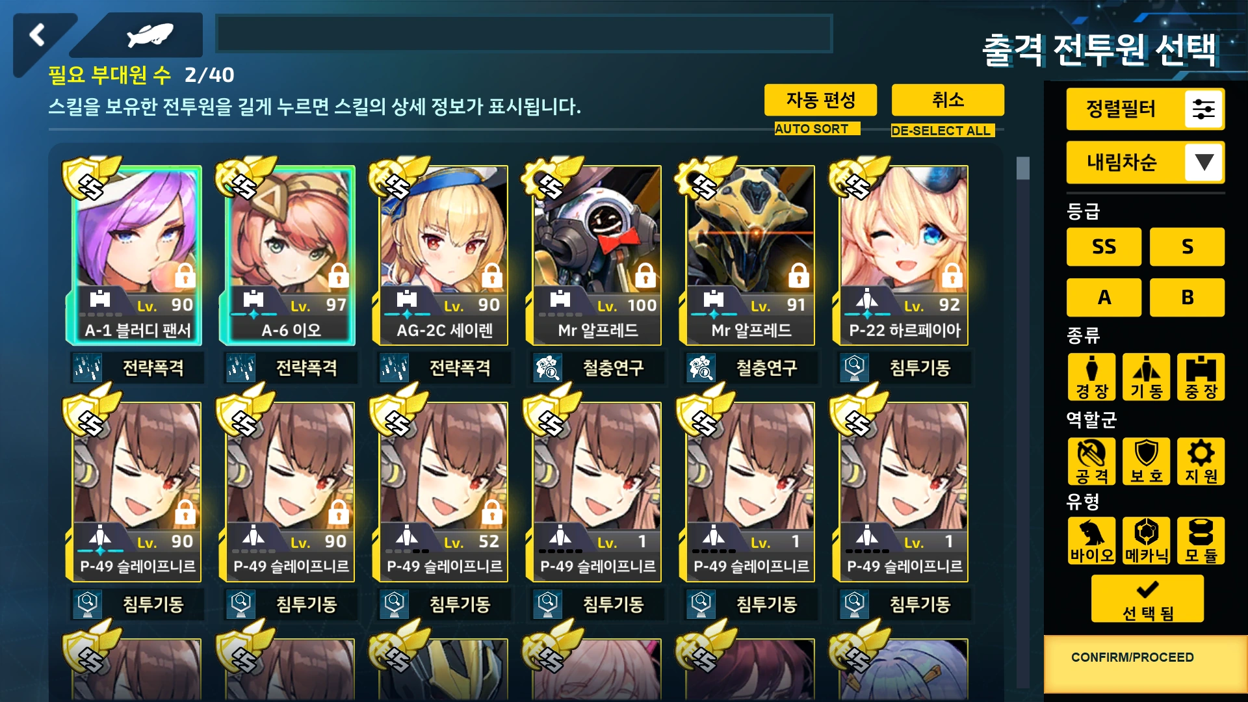
Task: Filter by 기동 mobile unit type icon
Action: coord(1146,377)
